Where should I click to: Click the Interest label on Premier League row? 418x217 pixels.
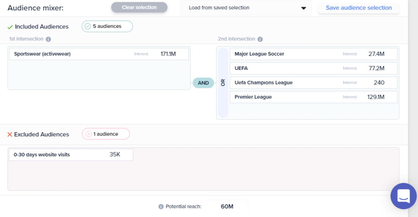tap(350, 97)
